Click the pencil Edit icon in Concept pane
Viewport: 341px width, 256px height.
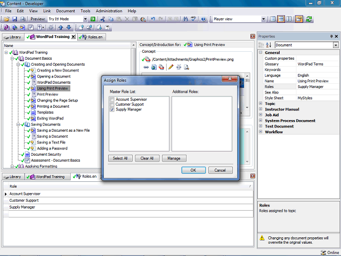coord(170,67)
